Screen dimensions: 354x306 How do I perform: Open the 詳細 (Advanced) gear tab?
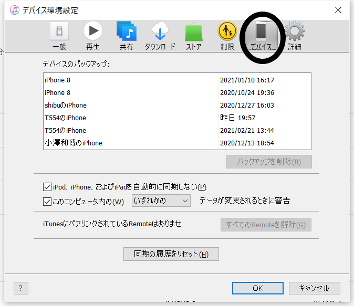295,36
